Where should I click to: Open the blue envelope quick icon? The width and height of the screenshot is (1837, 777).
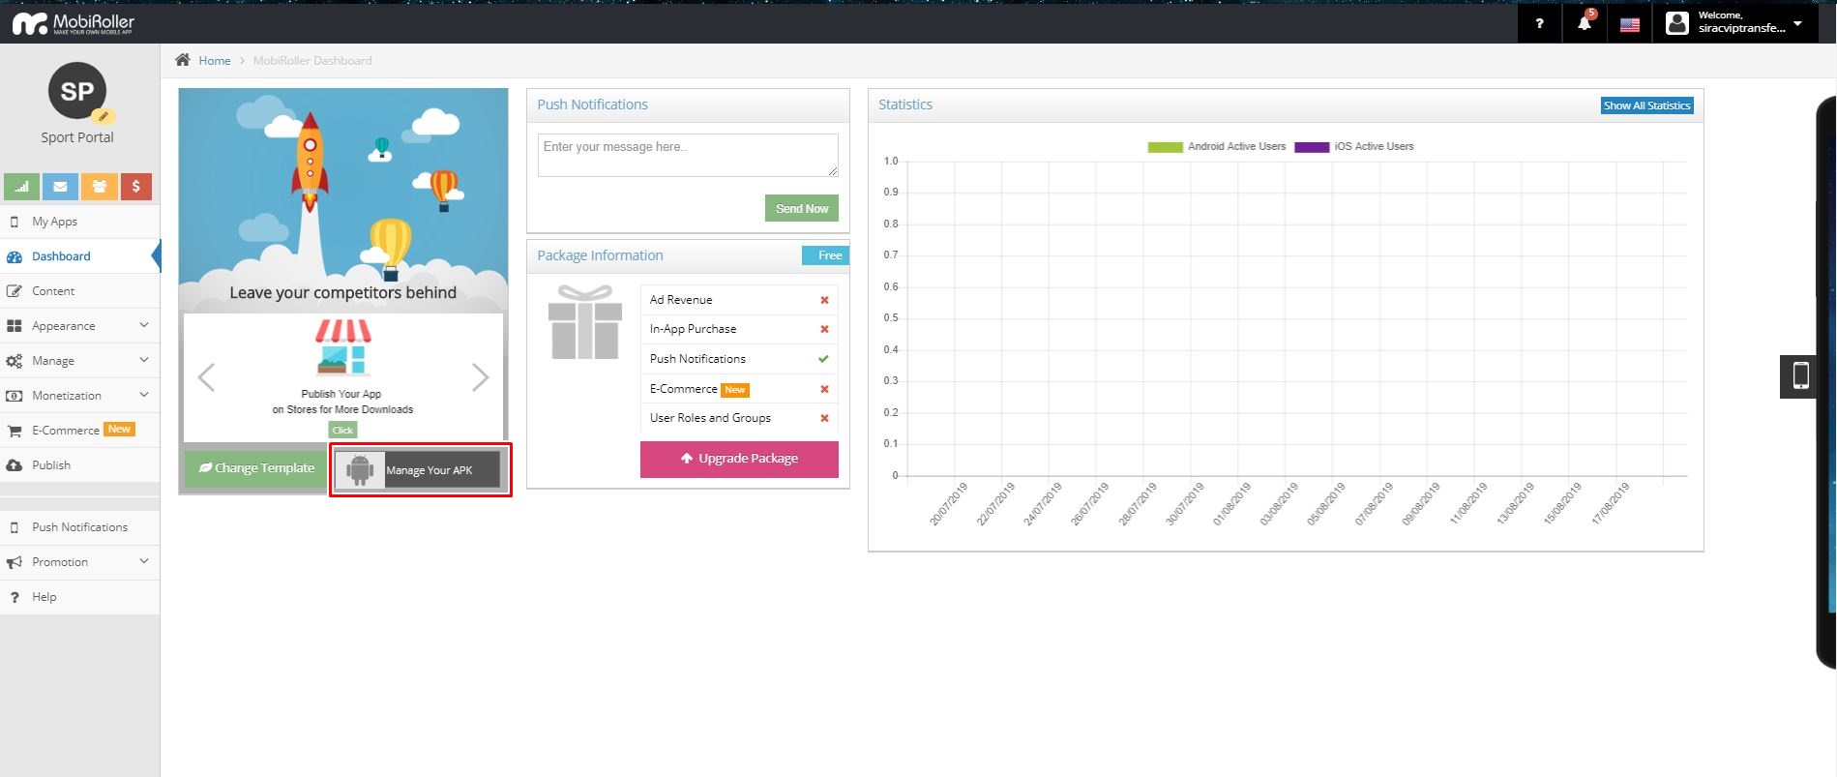coord(60,186)
